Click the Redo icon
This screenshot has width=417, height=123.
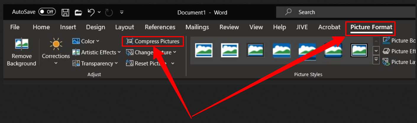109,12
